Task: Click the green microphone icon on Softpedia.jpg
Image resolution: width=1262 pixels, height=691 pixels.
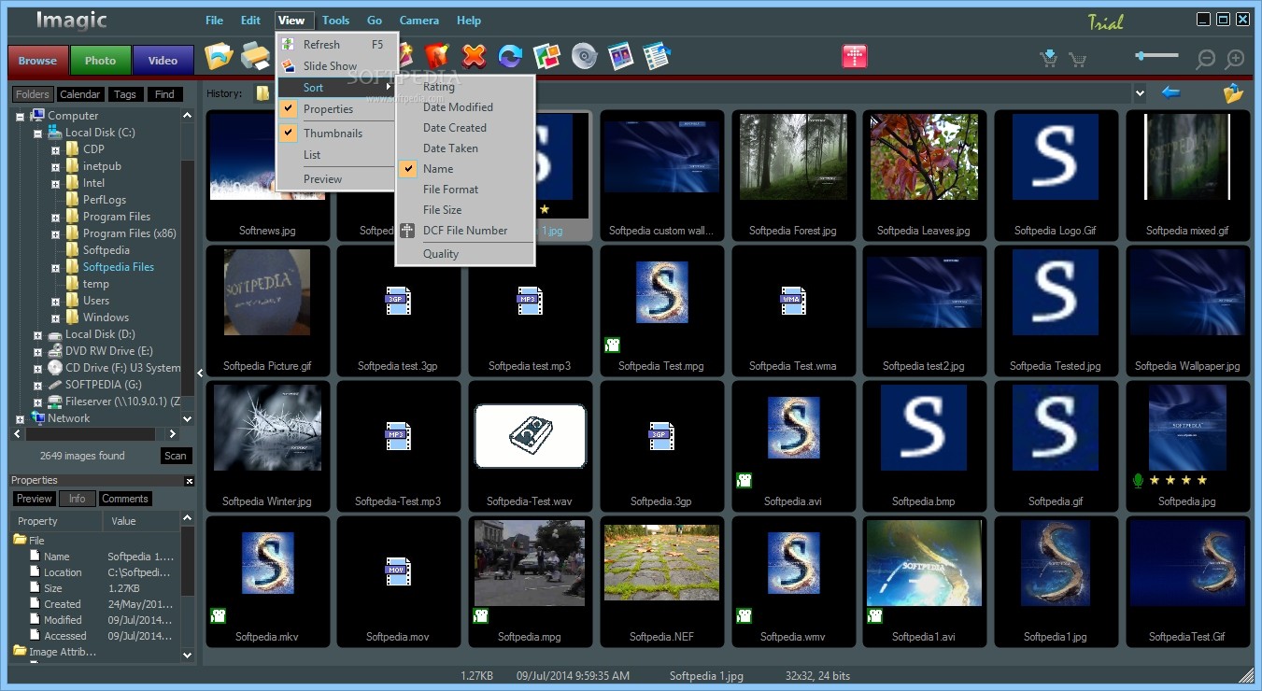Action: point(1137,480)
